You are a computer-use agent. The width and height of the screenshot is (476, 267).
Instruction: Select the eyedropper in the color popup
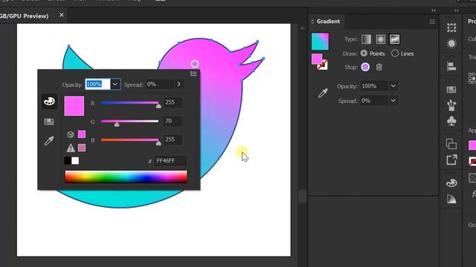point(49,141)
